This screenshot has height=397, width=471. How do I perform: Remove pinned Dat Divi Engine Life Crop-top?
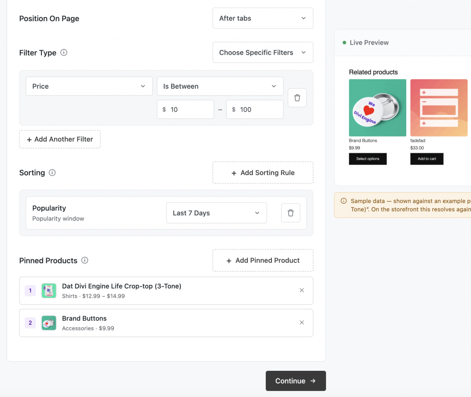pyautogui.click(x=302, y=290)
